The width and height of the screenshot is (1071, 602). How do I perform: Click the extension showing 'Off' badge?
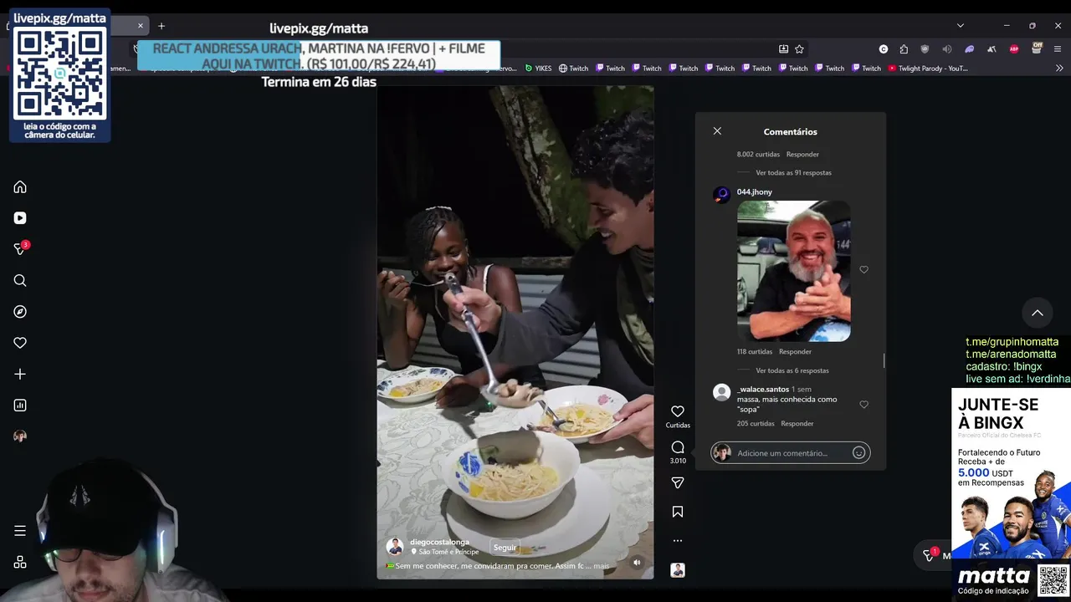(1037, 48)
